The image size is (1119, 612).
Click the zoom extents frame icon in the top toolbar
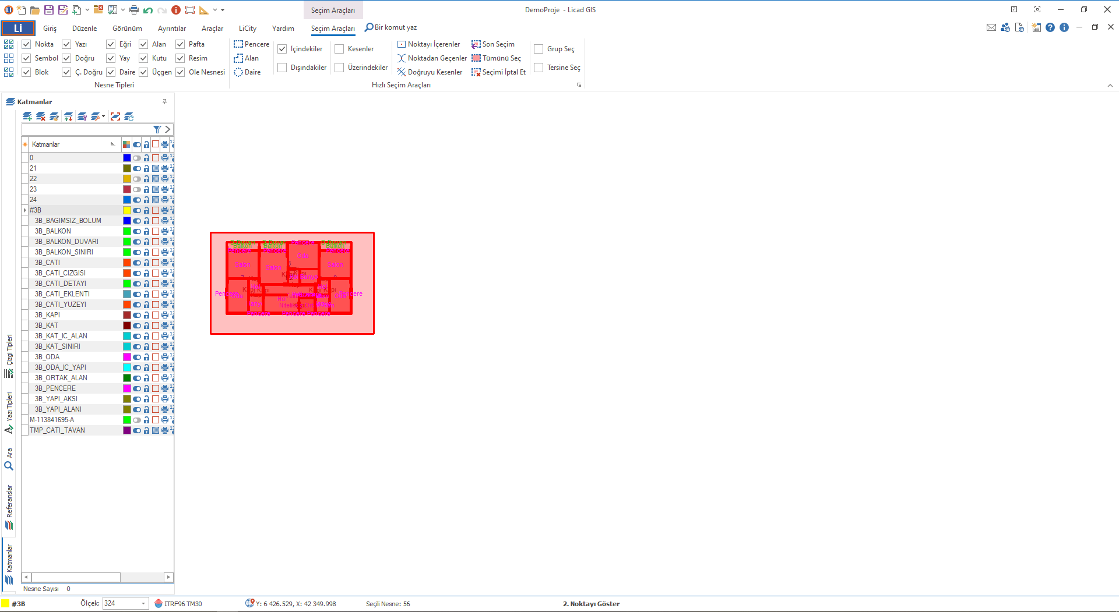click(x=190, y=10)
